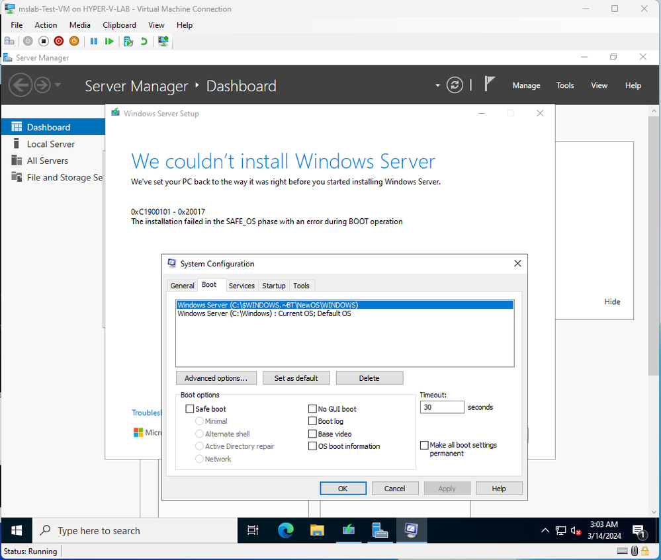Launch Microsoft Edge from the taskbar
The height and width of the screenshot is (560, 661).
click(x=285, y=530)
